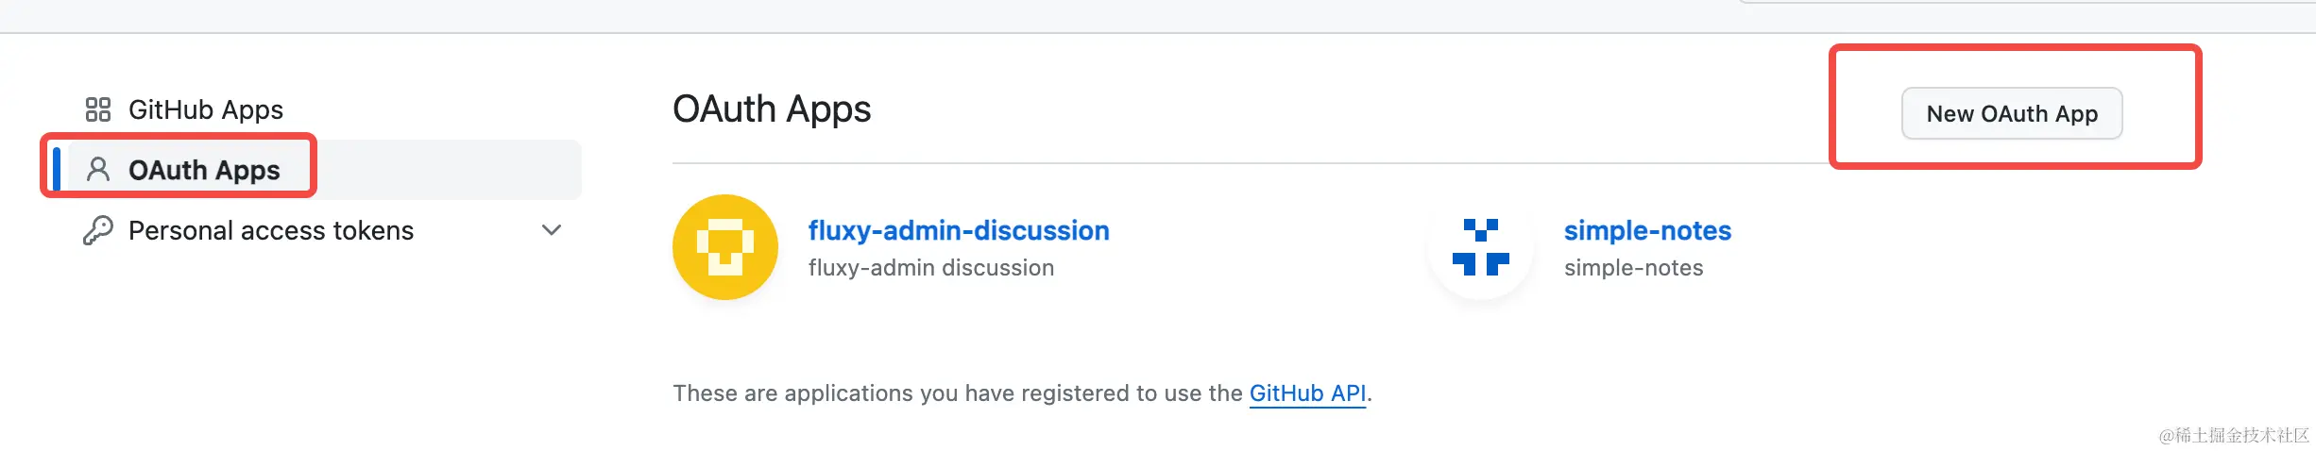
Task: Open the yellow fluxy-admin-discussion app avatar
Action: coord(724,247)
